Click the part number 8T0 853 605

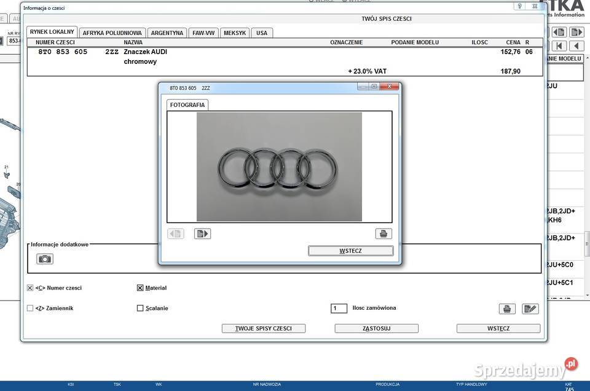(63, 52)
